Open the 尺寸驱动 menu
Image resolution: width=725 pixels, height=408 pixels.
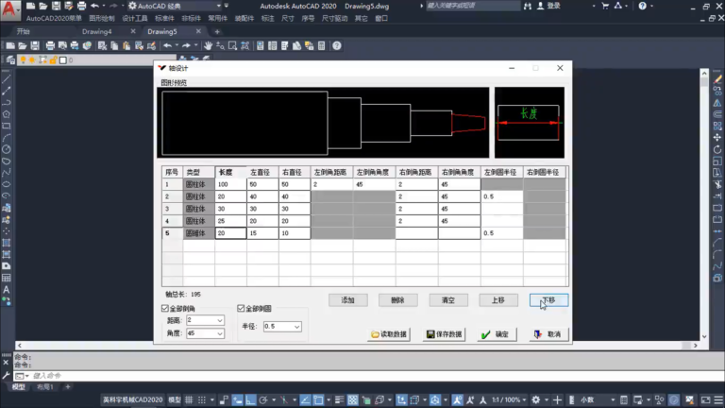coord(334,19)
